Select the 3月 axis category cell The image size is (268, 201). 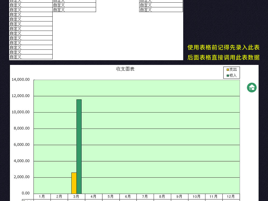[x=76, y=197]
